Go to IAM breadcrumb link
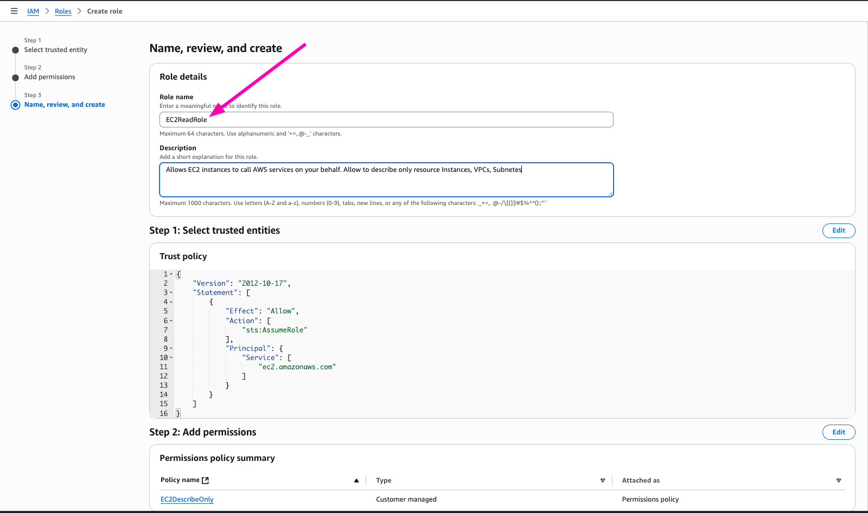This screenshot has width=868, height=513. point(33,11)
